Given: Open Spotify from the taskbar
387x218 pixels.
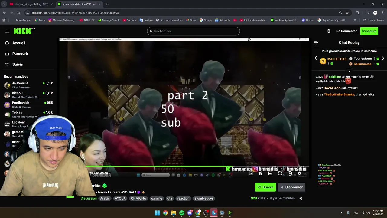Looking at the screenshot, I should (182, 213).
